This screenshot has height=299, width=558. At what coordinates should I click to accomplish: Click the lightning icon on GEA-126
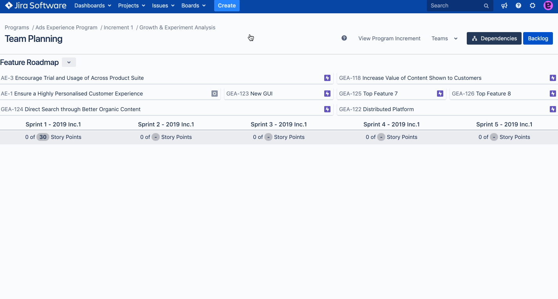[x=553, y=94]
